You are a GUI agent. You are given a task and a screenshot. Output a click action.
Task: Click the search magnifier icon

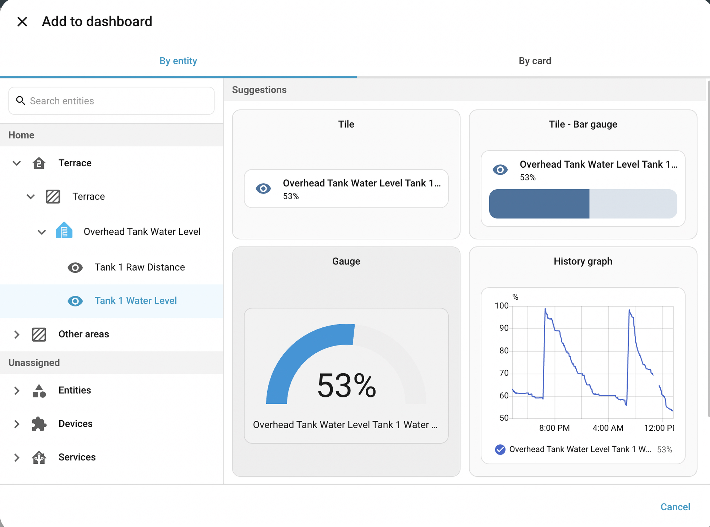coord(21,101)
